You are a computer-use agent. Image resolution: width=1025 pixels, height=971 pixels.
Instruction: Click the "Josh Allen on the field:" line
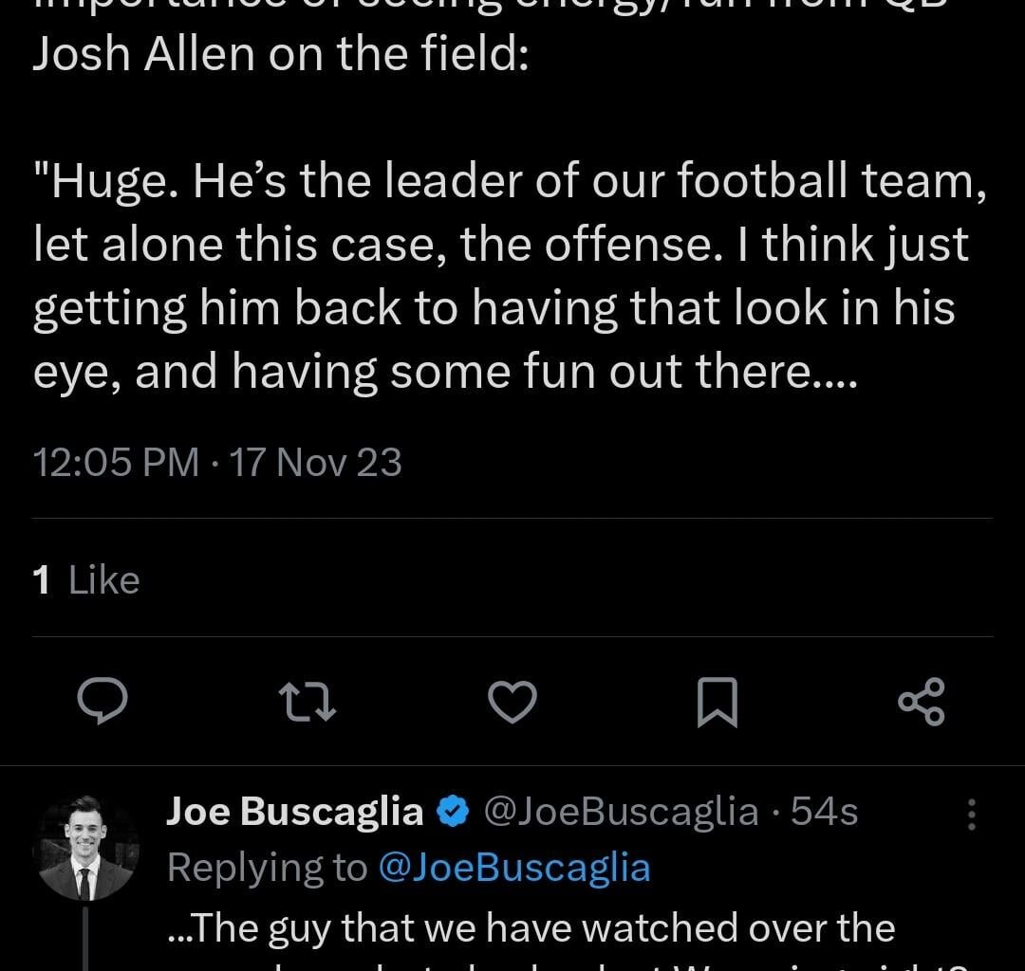pos(280,56)
